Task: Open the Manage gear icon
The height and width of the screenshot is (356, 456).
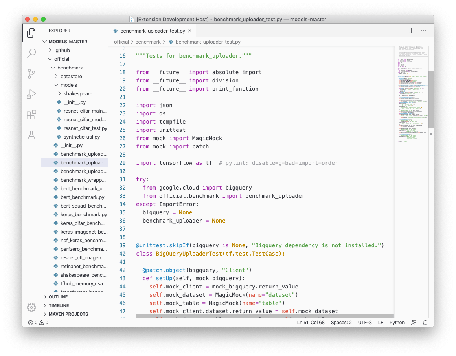Action: click(31, 307)
